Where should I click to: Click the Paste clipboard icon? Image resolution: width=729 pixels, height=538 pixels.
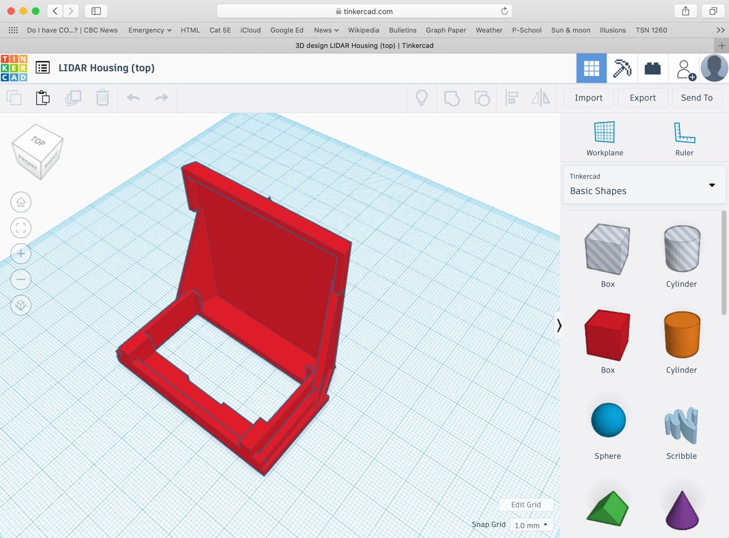(43, 98)
